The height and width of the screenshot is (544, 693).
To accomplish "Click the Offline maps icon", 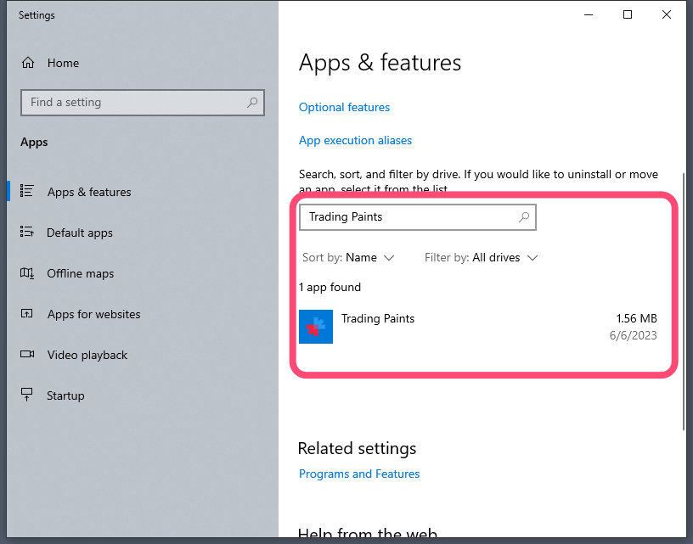I will pyautogui.click(x=27, y=273).
